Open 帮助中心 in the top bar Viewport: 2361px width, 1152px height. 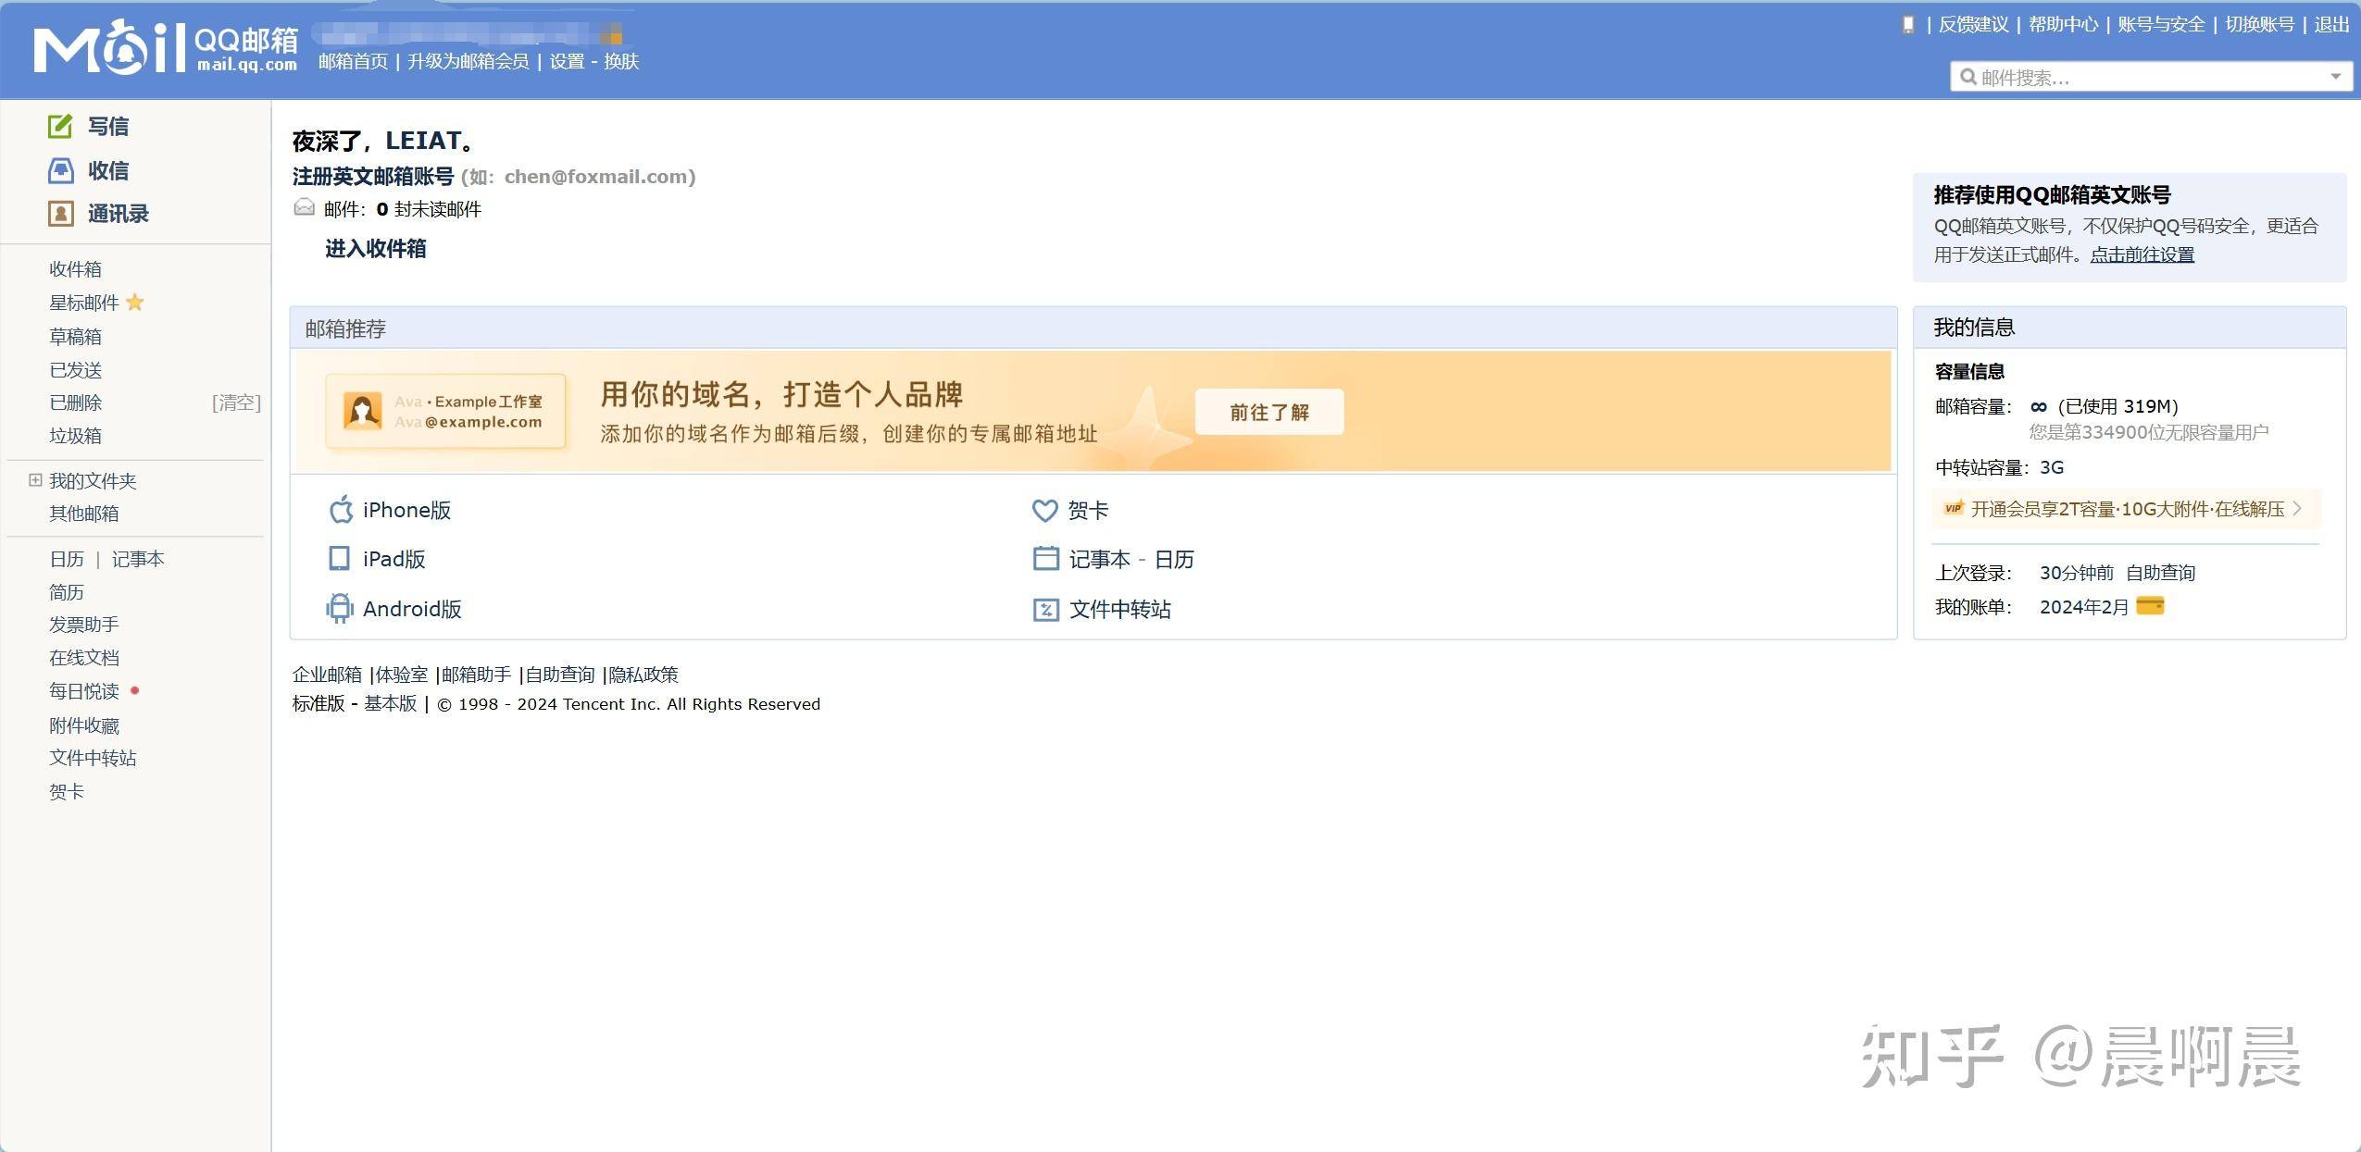point(2064,25)
